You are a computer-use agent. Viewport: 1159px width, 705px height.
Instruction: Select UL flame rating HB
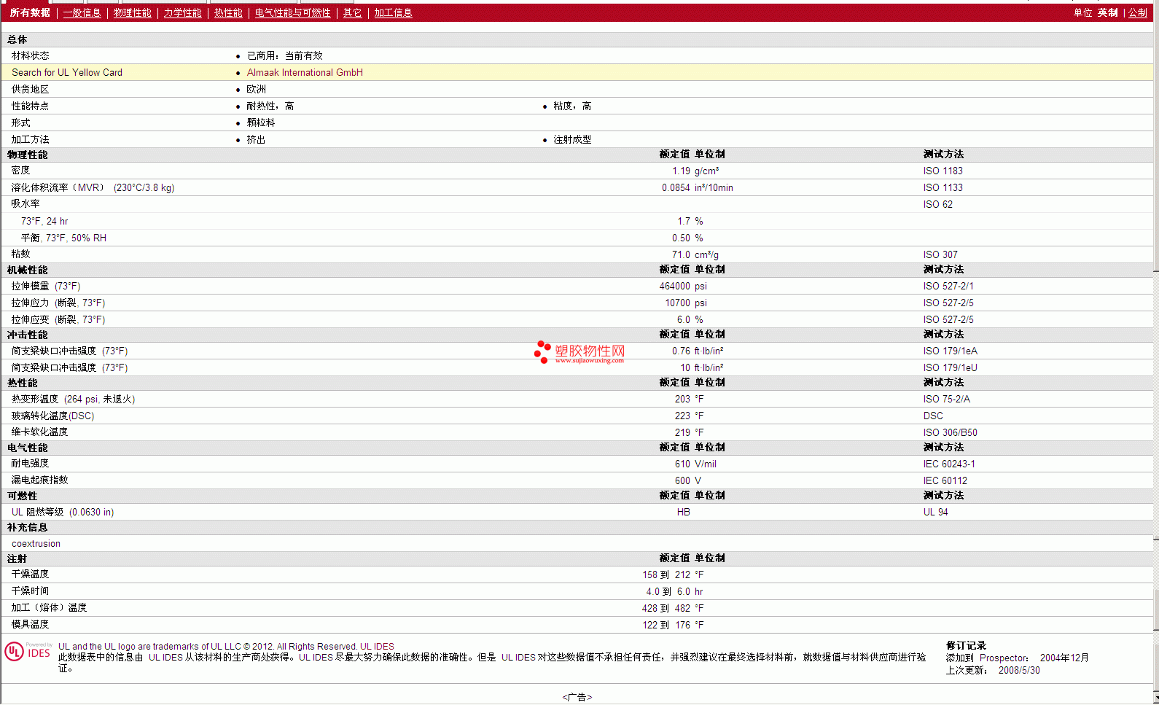click(x=683, y=512)
